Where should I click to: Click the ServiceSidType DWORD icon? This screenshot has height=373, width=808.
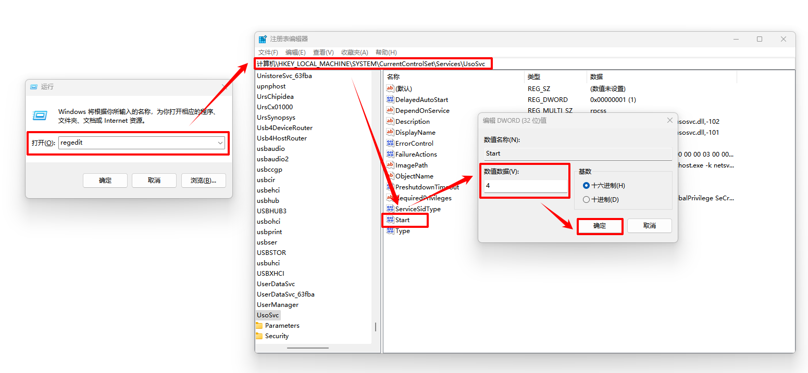[x=390, y=209]
